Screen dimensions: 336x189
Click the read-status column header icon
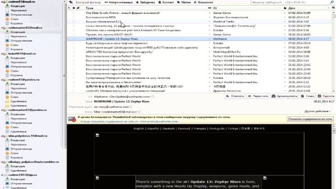coord(209,8)
